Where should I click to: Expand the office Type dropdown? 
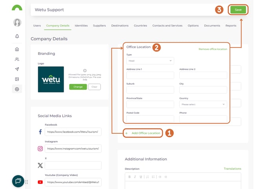[150, 61]
